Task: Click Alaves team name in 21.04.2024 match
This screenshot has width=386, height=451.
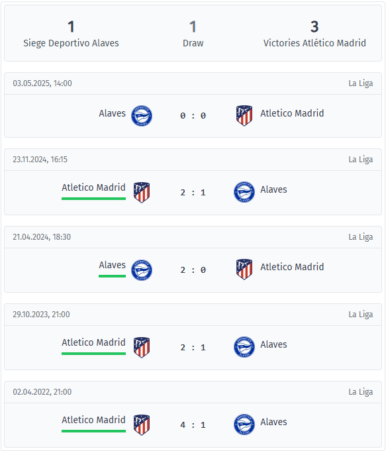Action: click(x=112, y=265)
